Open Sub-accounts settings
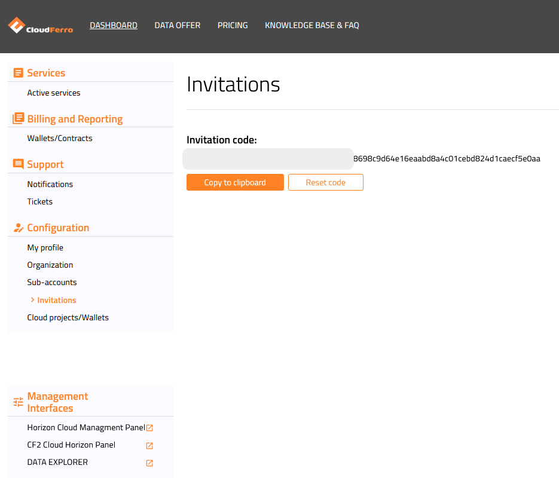 click(x=52, y=282)
